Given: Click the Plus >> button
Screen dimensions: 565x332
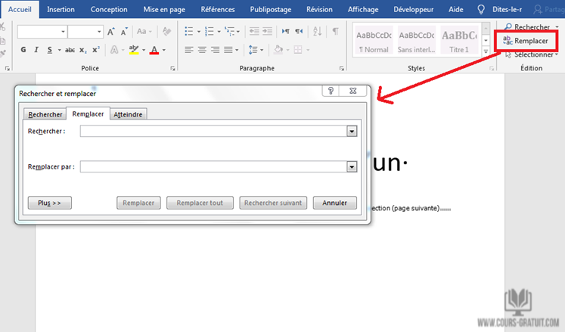Looking at the screenshot, I should click(x=49, y=203).
